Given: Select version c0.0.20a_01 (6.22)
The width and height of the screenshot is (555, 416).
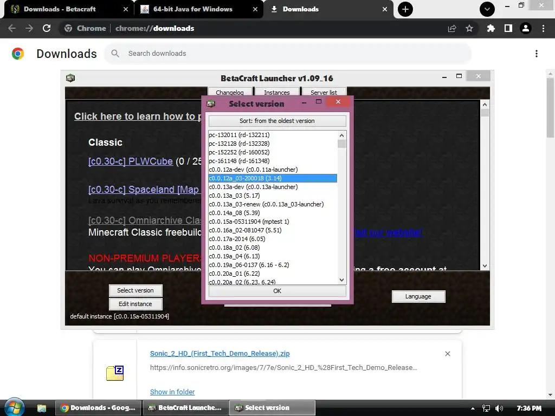Looking at the screenshot, I should coord(273,274).
